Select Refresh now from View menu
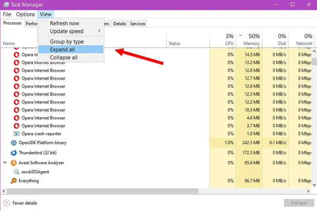The height and width of the screenshot is (211, 317). coord(65,23)
